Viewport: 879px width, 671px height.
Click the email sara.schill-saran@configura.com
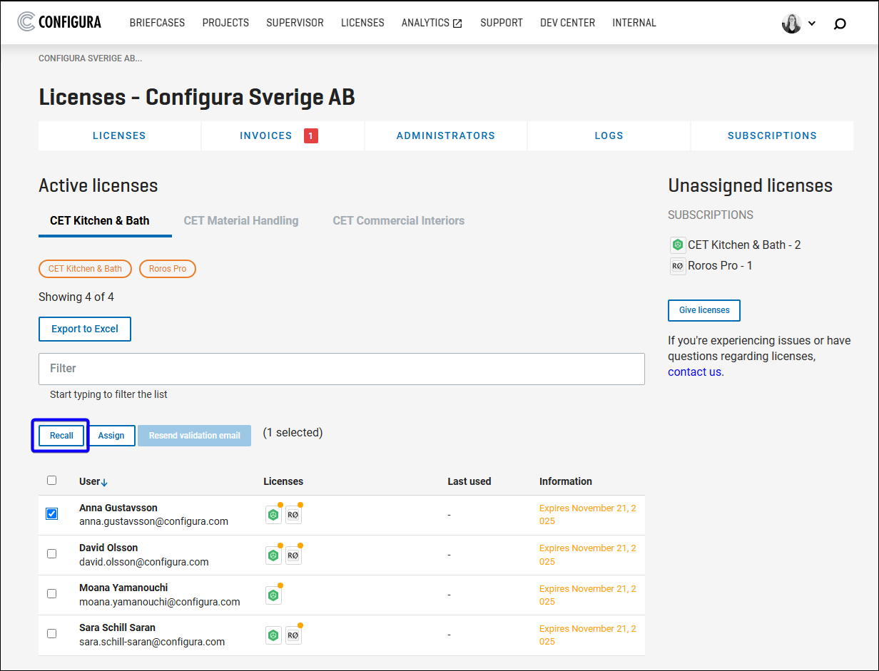pos(152,642)
